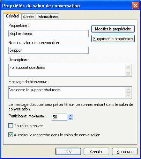
Task: Click the chat room name field Support
Action: tap(49, 50)
